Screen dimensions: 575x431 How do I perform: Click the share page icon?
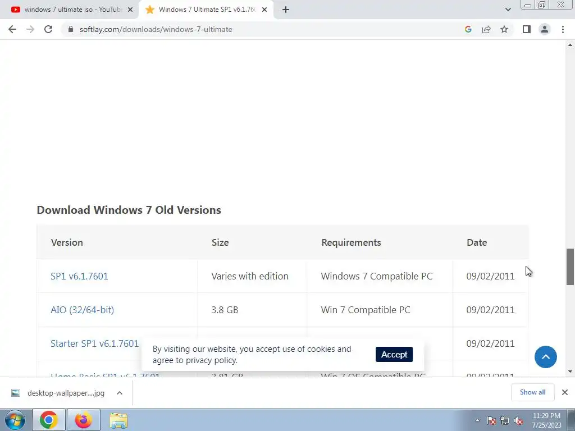tap(486, 29)
